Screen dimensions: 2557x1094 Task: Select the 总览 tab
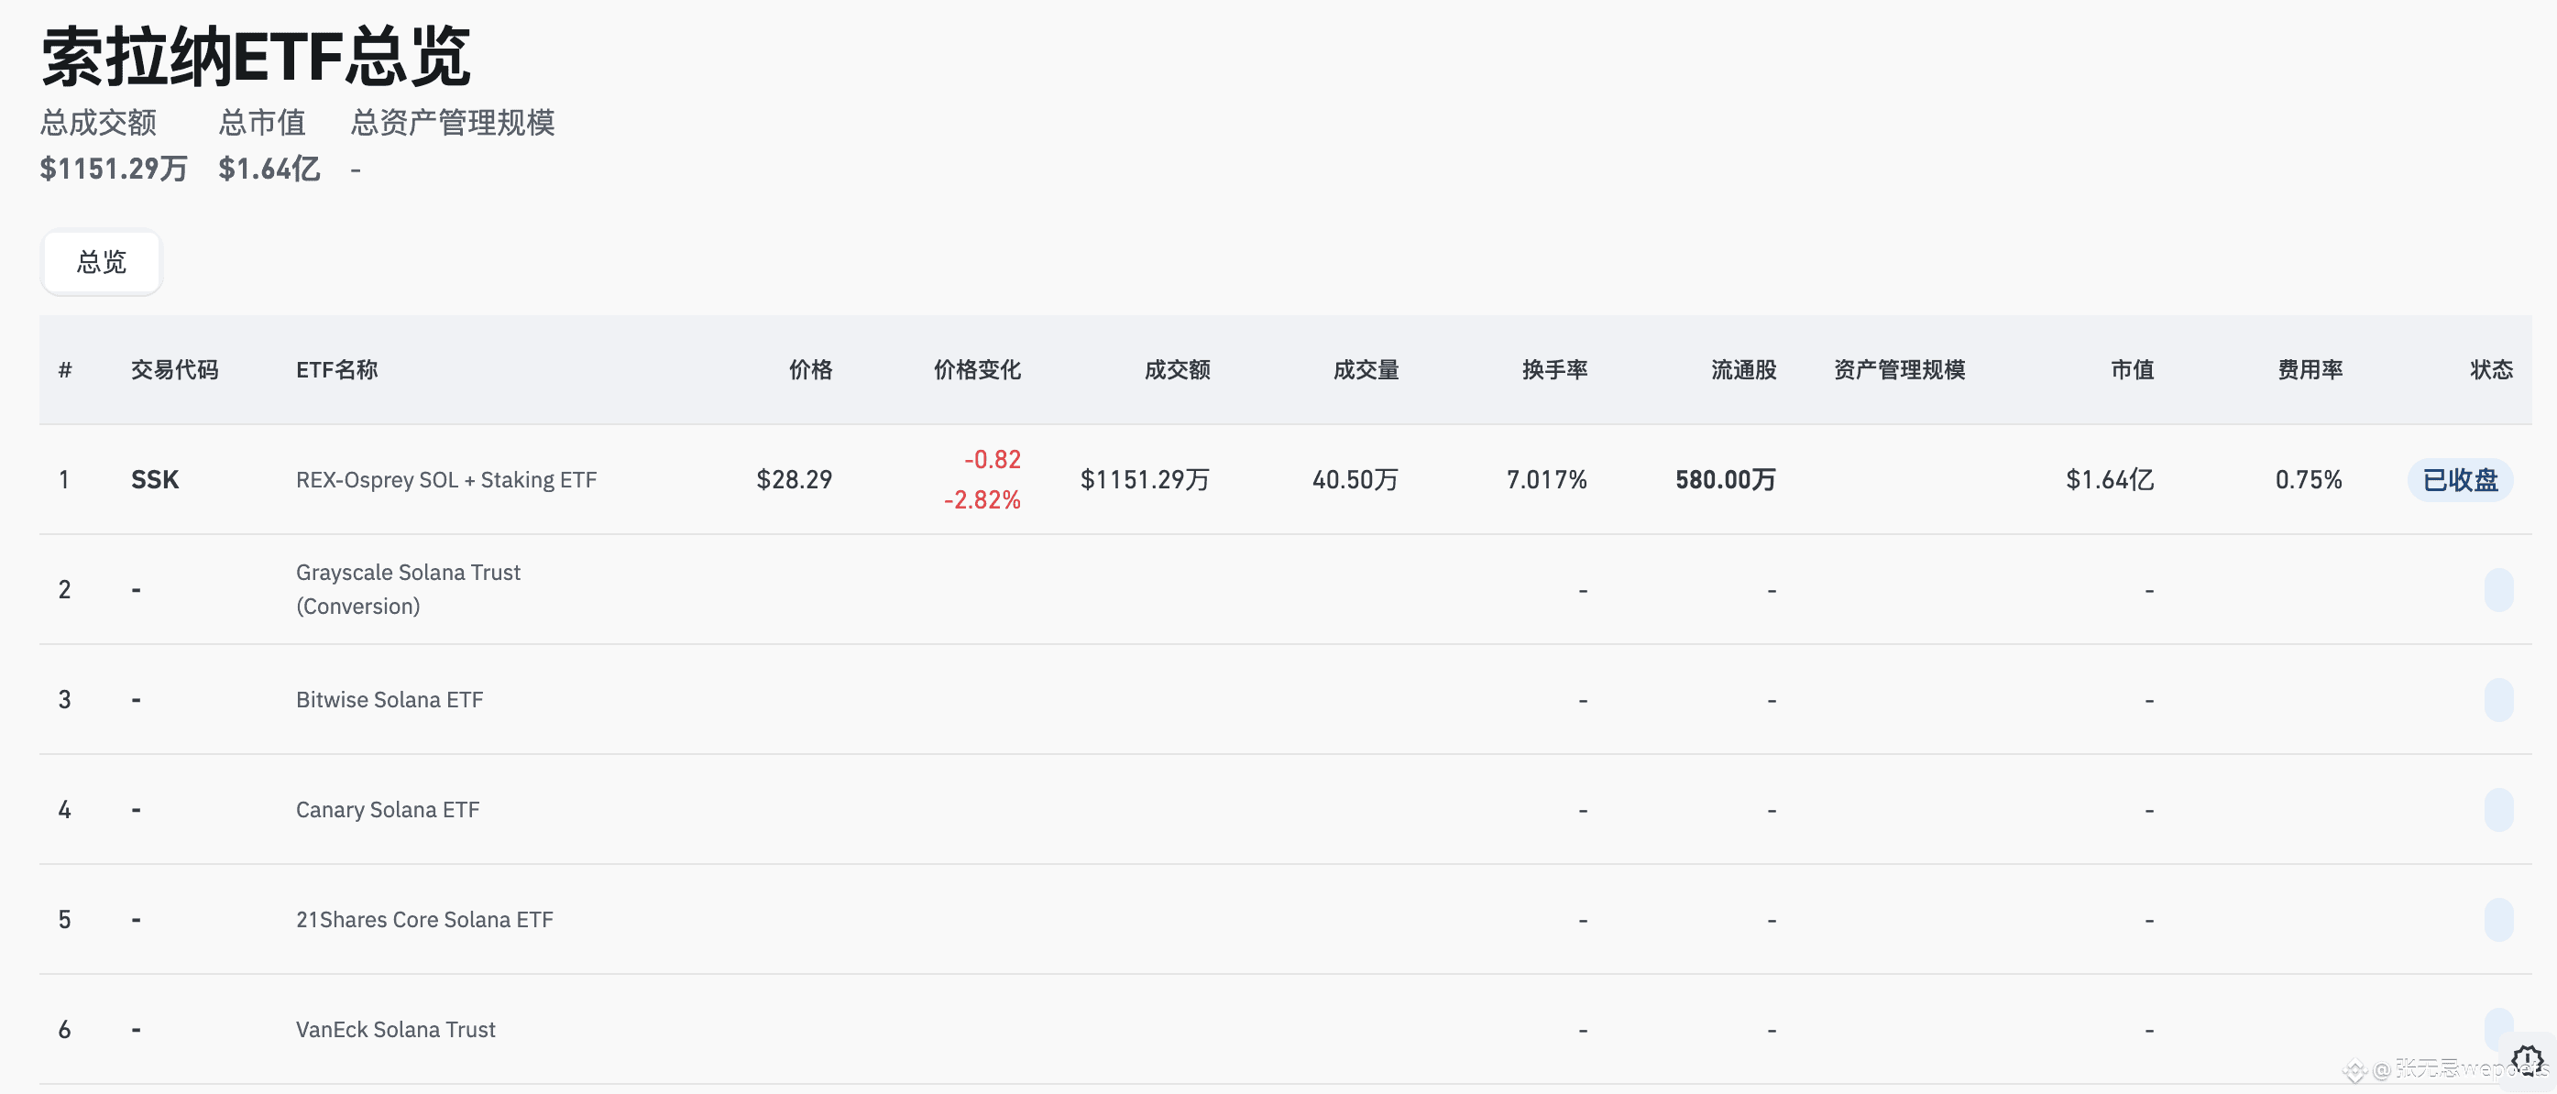101,262
